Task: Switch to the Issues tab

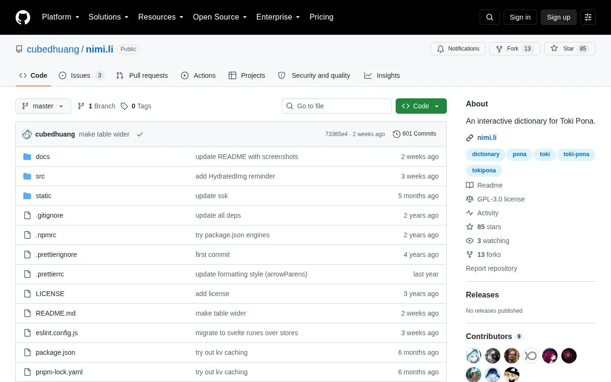Action: click(x=81, y=75)
